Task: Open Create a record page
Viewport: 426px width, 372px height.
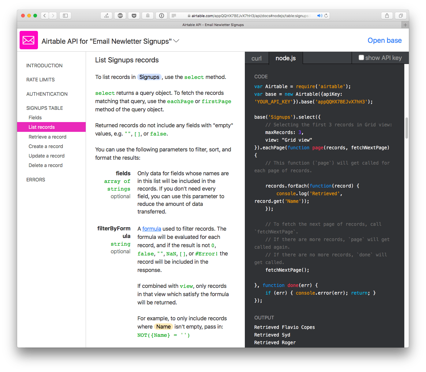Action: click(46, 146)
